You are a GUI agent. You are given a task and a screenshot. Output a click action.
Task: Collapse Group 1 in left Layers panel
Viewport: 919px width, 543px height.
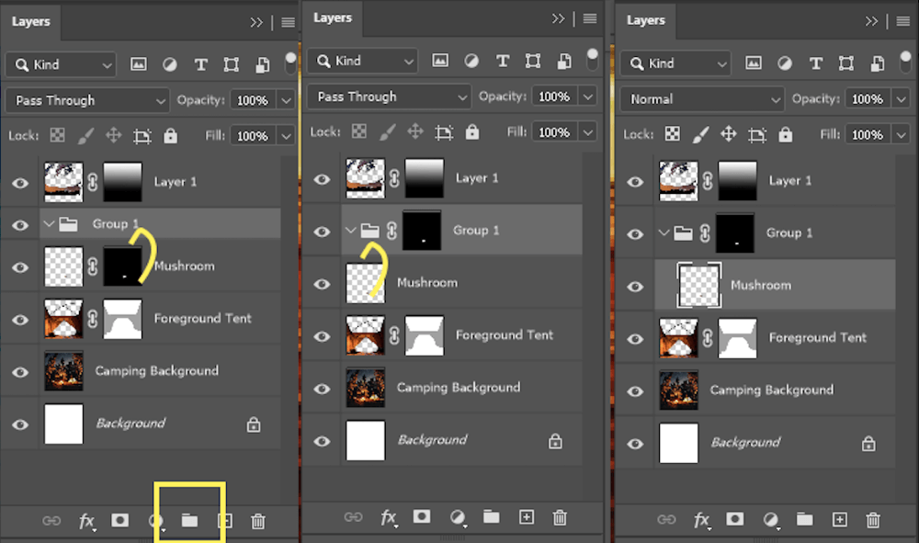pos(49,224)
